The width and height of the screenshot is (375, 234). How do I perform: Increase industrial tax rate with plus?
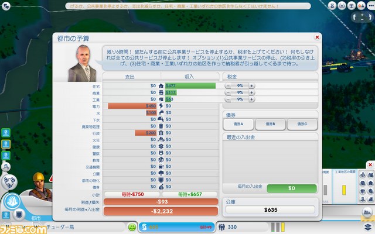tap(251, 99)
